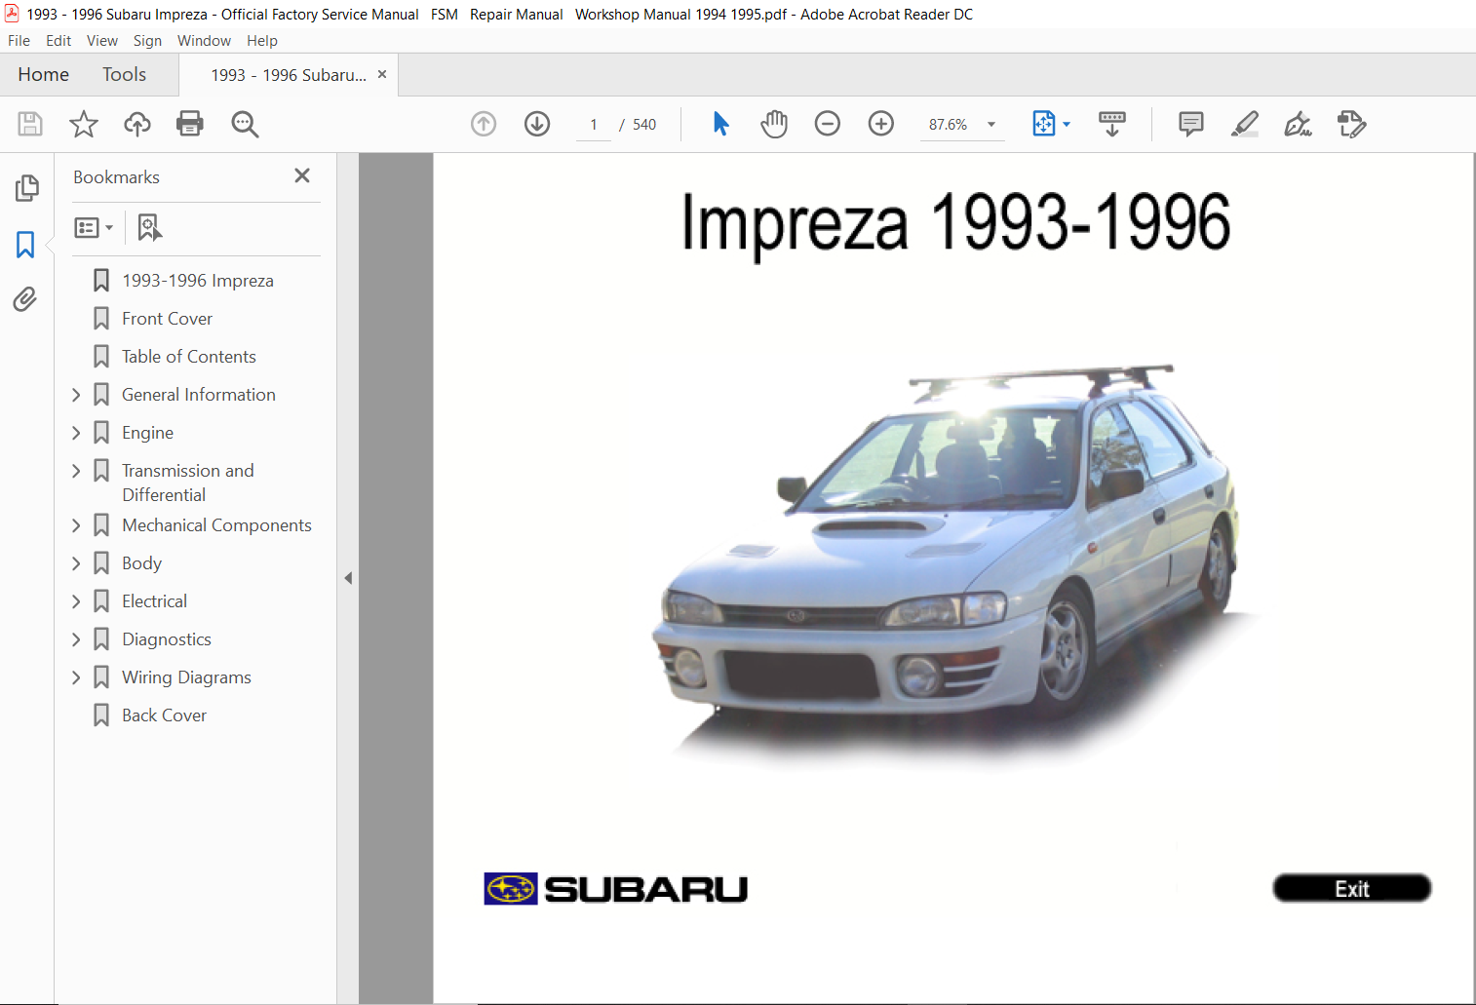Viewport: 1476px width, 1005px height.
Task: Switch to the Home tab
Action: click(x=43, y=74)
